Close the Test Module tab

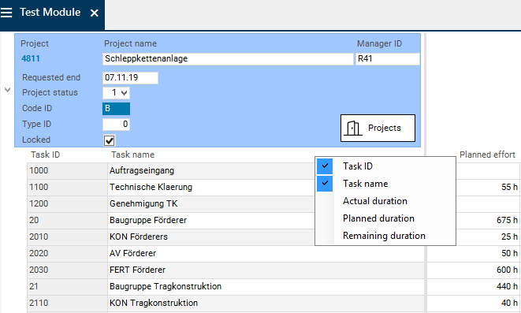click(95, 13)
